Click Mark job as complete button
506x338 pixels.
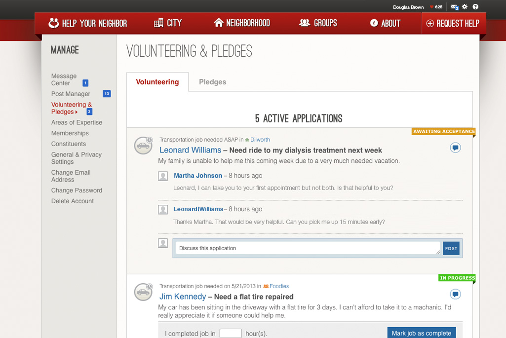point(421,333)
